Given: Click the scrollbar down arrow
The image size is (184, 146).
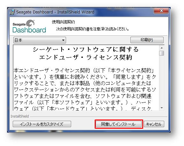Looking at the screenshot, I should (162, 108).
